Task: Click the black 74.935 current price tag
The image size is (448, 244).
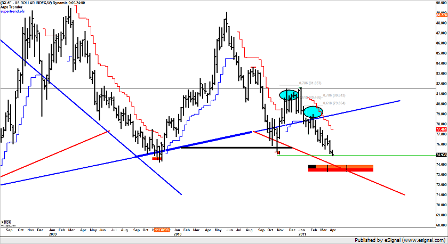Action: (x=441, y=155)
